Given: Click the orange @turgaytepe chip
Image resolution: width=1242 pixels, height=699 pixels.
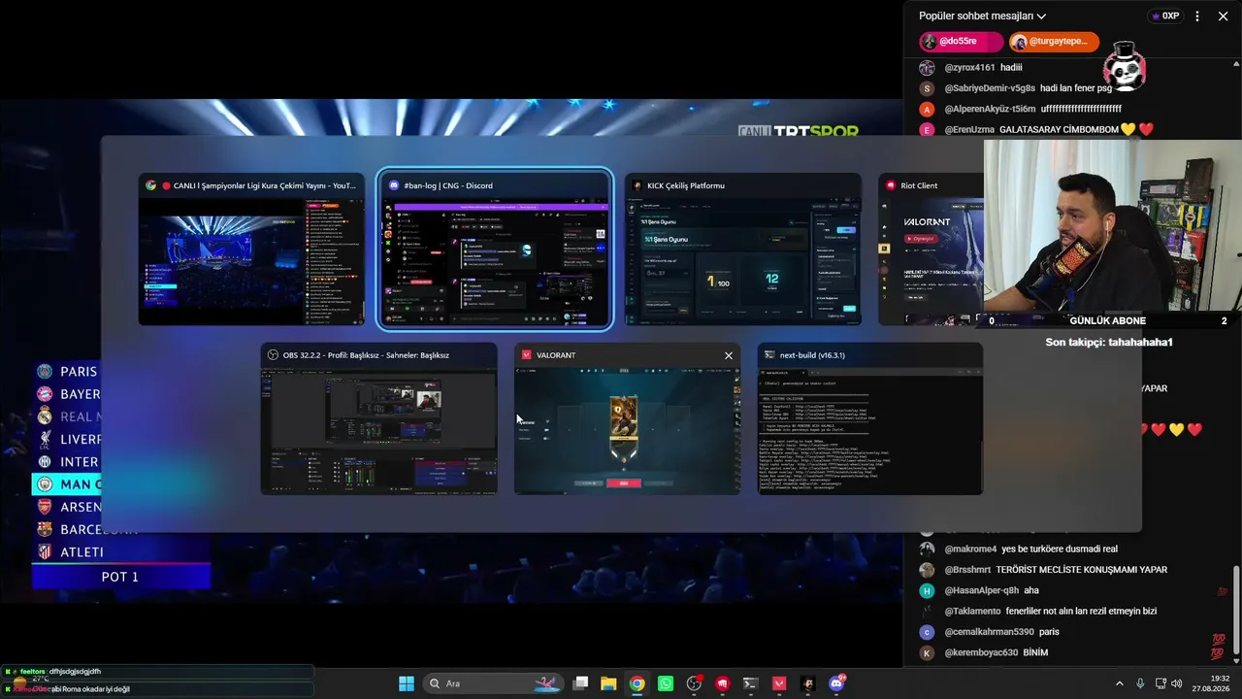Looking at the screenshot, I should pyautogui.click(x=1054, y=42).
